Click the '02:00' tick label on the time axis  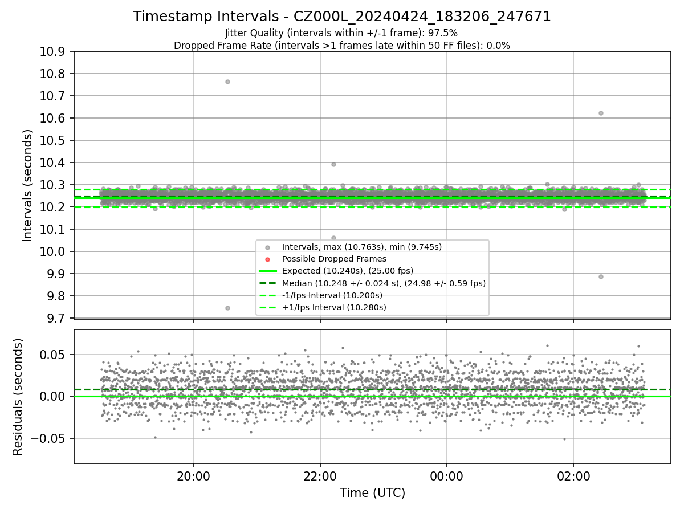[573, 476]
